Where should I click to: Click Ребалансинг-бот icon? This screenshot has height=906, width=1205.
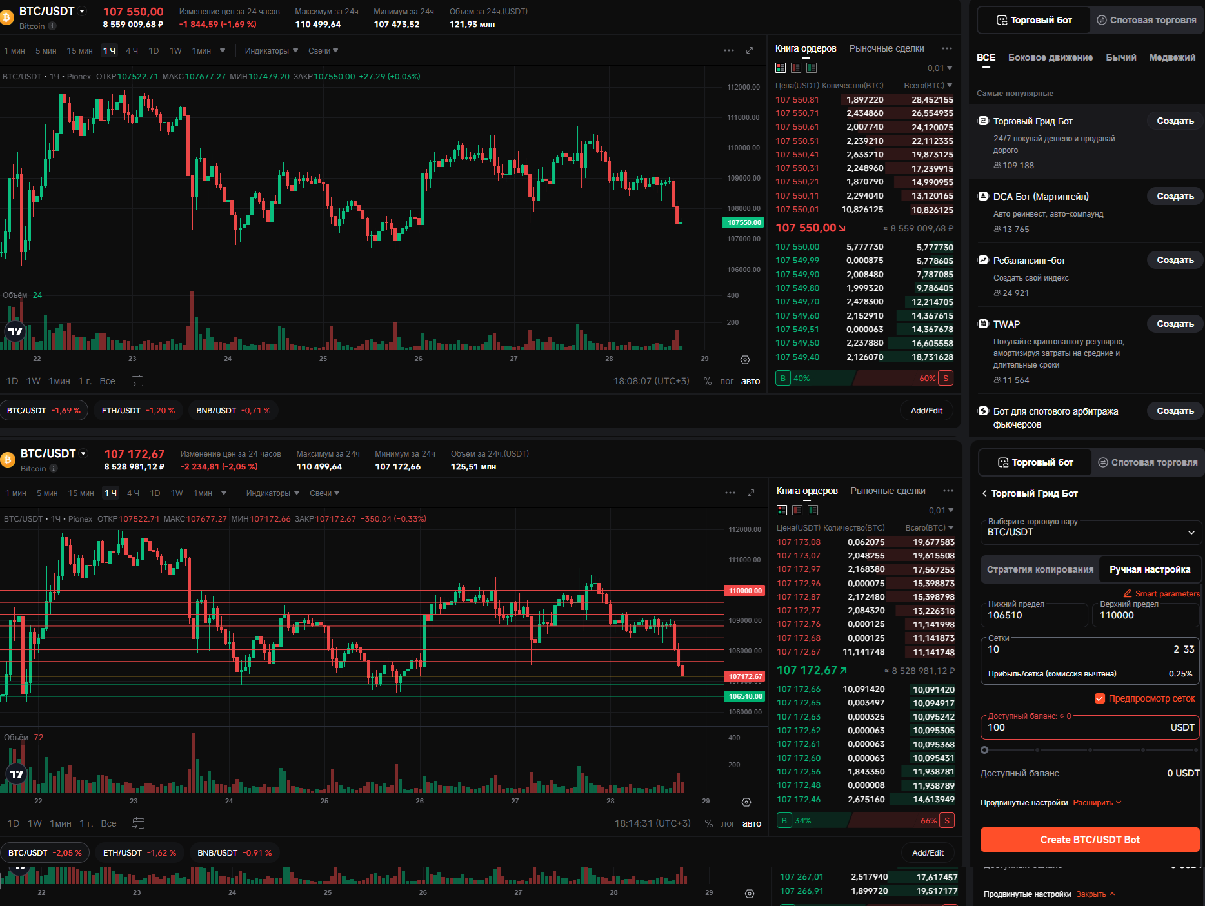(x=983, y=261)
